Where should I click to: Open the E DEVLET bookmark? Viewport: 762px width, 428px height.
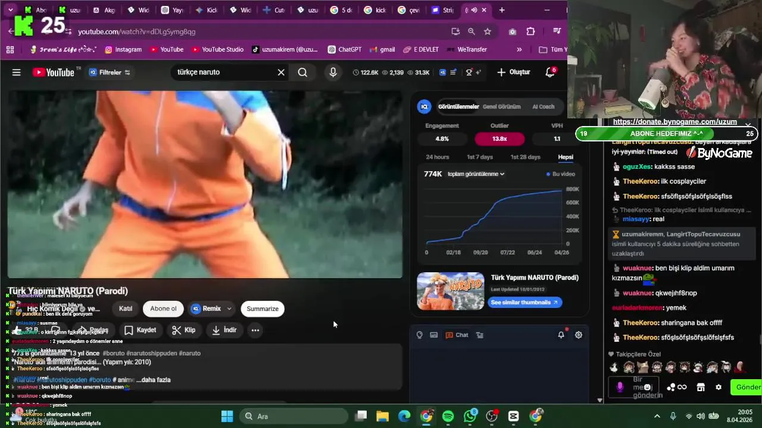point(421,49)
